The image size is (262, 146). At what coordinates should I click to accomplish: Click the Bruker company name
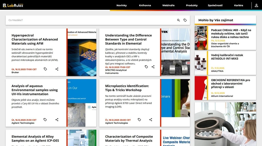click(x=15, y=72)
